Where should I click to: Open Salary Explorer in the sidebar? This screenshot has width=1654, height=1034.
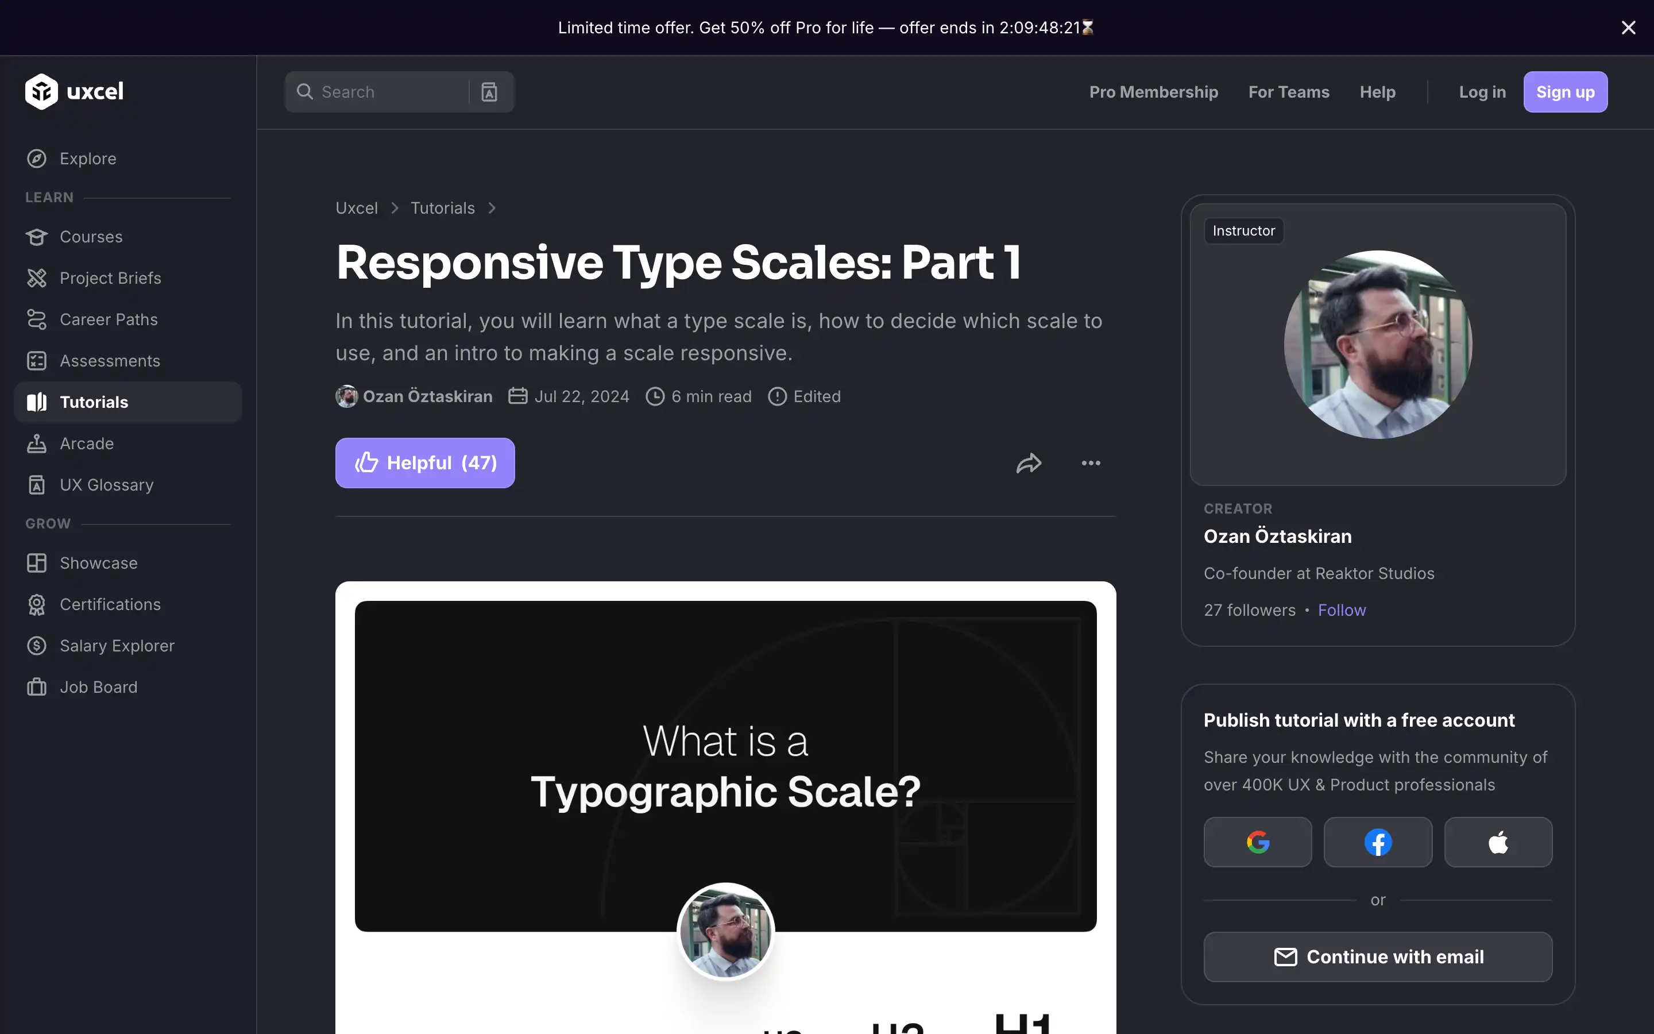[x=128, y=646]
